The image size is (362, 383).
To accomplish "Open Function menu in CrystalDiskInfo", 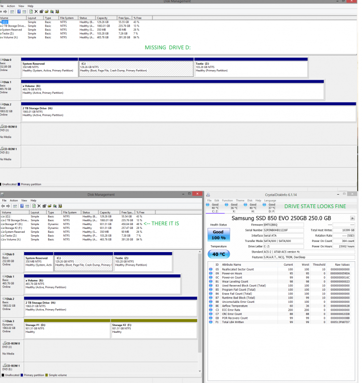I will (x=227, y=200).
